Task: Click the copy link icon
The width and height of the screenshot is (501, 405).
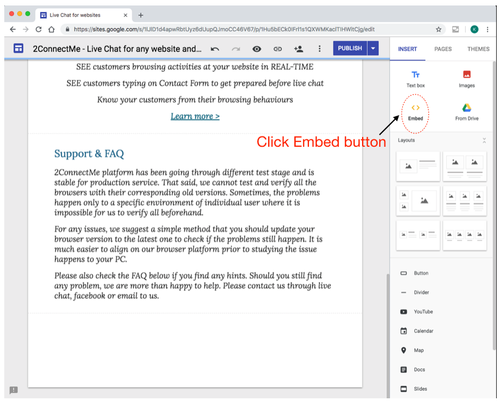Action: click(277, 49)
